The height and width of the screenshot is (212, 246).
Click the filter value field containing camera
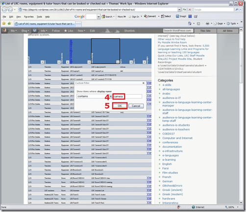click(x=127, y=96)
